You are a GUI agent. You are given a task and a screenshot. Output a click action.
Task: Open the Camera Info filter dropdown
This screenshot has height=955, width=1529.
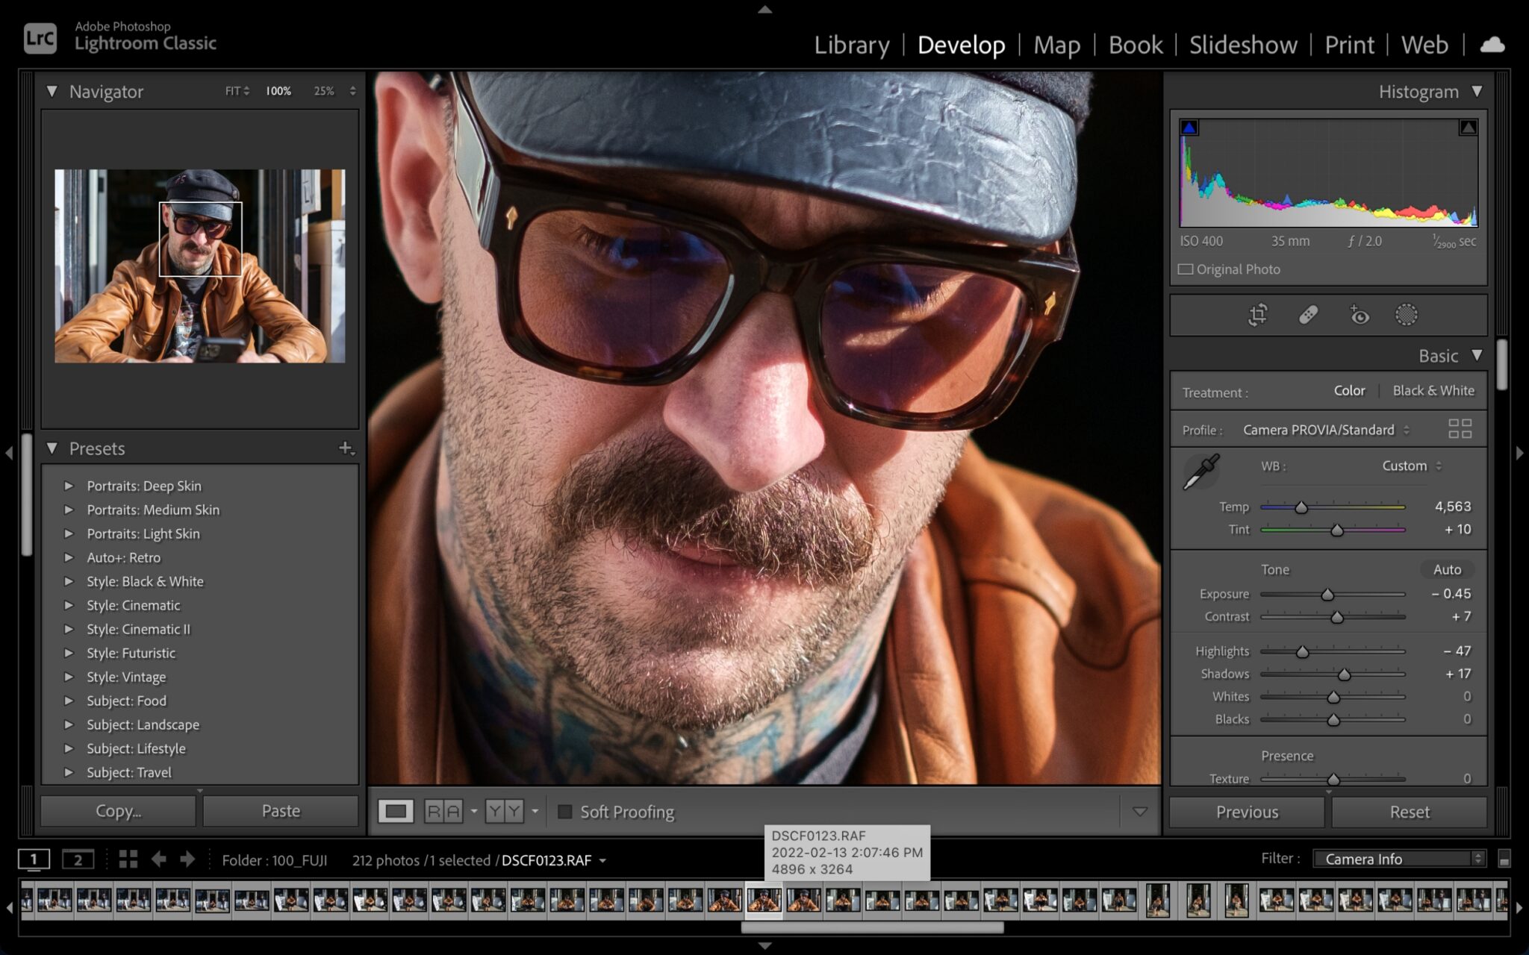click(1399, 859)
